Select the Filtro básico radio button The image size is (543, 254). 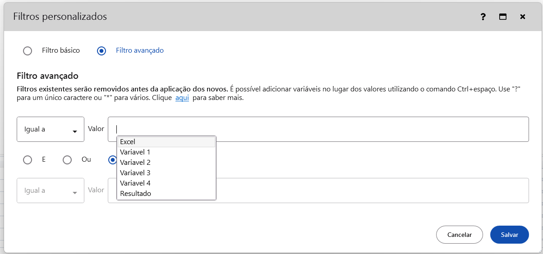(x=28, y=50)
